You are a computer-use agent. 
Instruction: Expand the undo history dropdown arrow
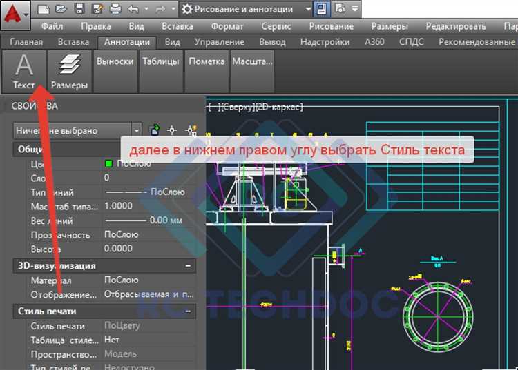[146, 9]
